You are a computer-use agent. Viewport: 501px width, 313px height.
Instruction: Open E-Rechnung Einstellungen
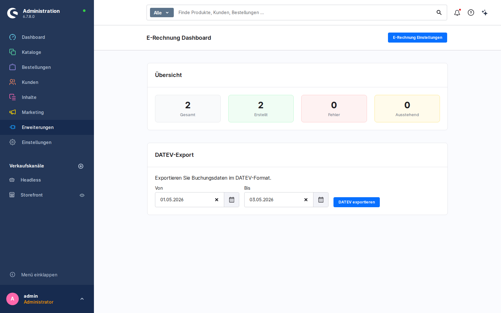[x=417, y=38]
